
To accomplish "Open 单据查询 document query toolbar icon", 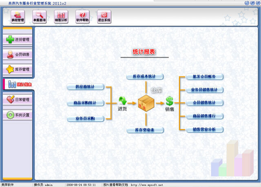I will (x=39, y=17).
